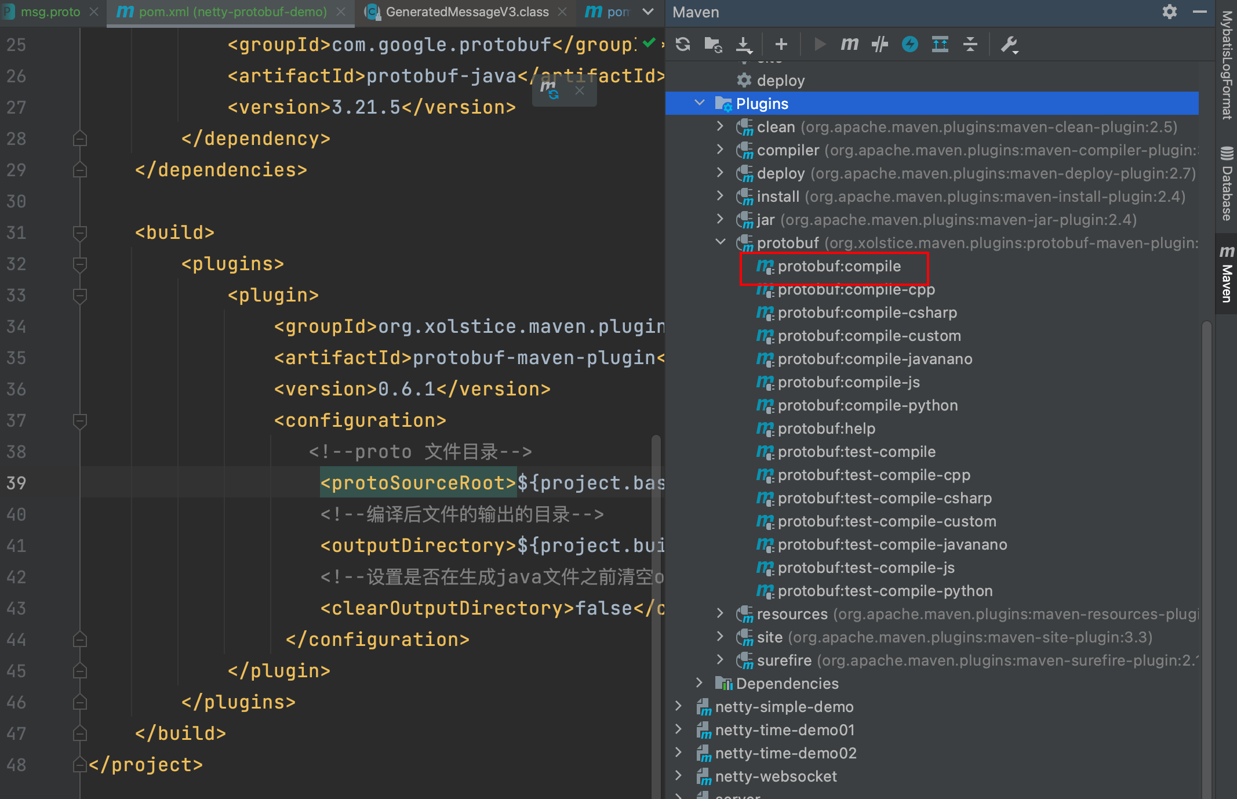This screenshot has height=799, width=1237.
Task: Select the protobuf:compile goal
Action: pos(839,266)
